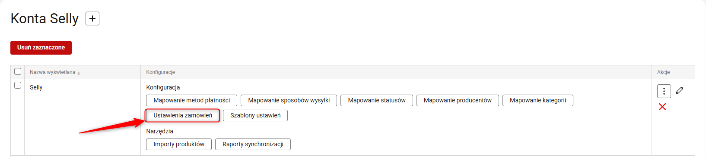This screenshot has height=157, width=706.
Task: Open Mapowanie sposobów wysyłki
Action: click(289, 100)
